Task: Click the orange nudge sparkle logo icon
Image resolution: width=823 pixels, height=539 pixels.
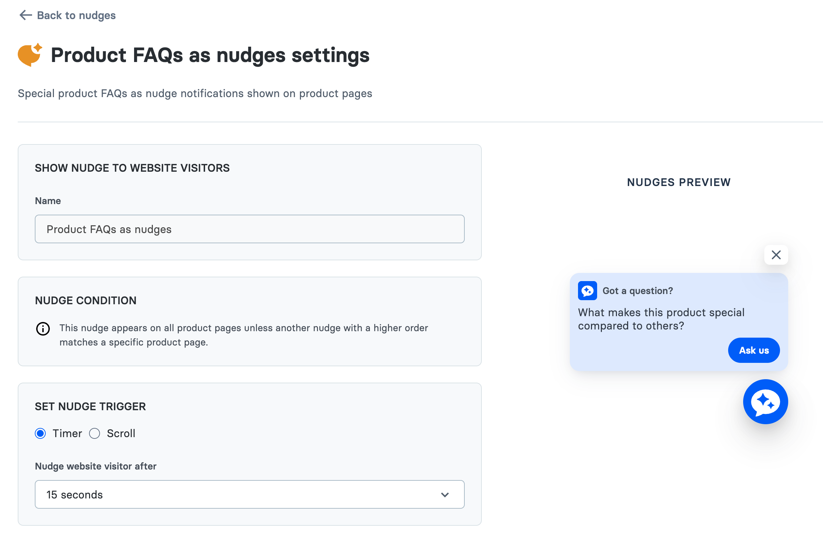Action: [x=30, y=55]
